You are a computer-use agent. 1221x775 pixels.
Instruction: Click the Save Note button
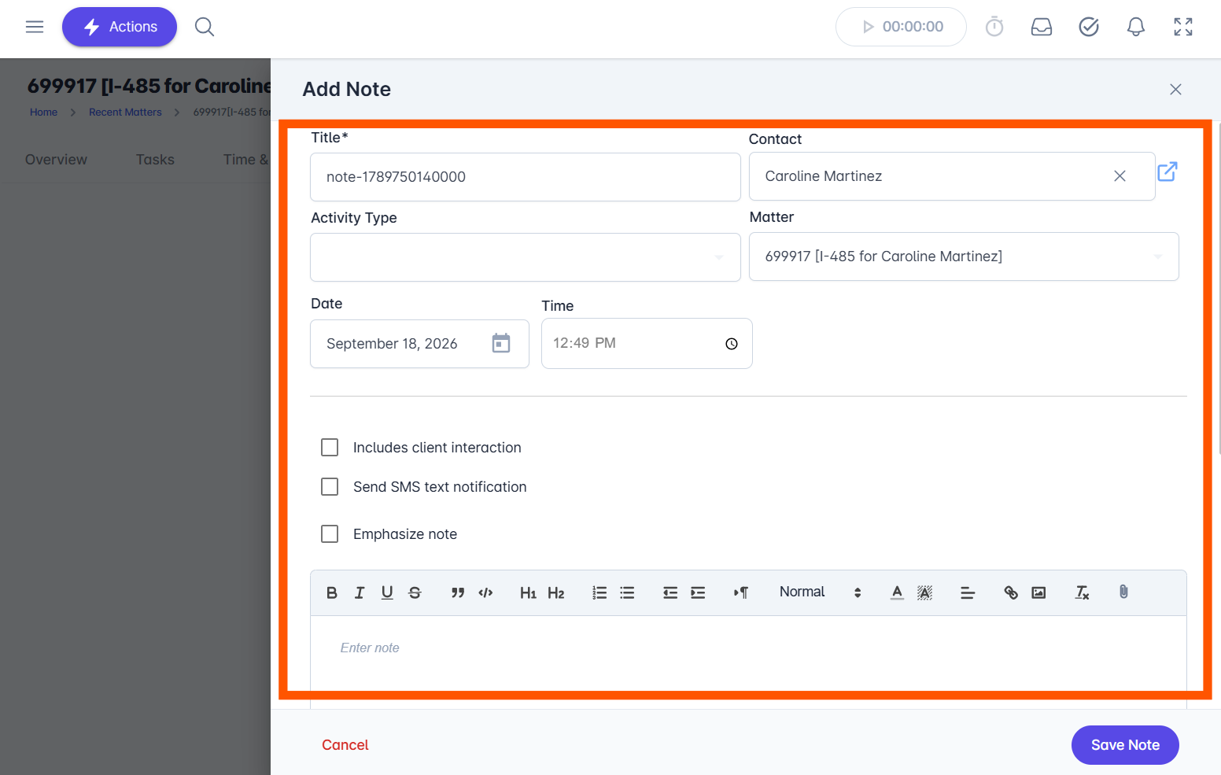(x=1125, y=745)
